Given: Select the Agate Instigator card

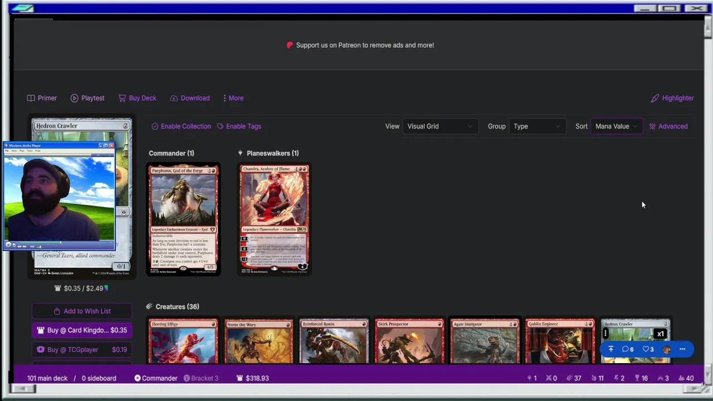Looking at the screenshot, I should point(485,341).
